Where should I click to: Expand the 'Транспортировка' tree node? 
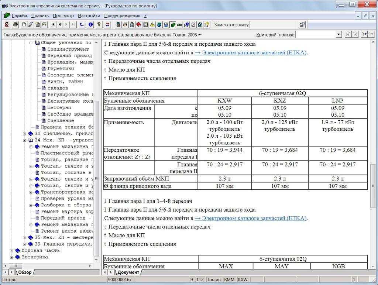31,192
